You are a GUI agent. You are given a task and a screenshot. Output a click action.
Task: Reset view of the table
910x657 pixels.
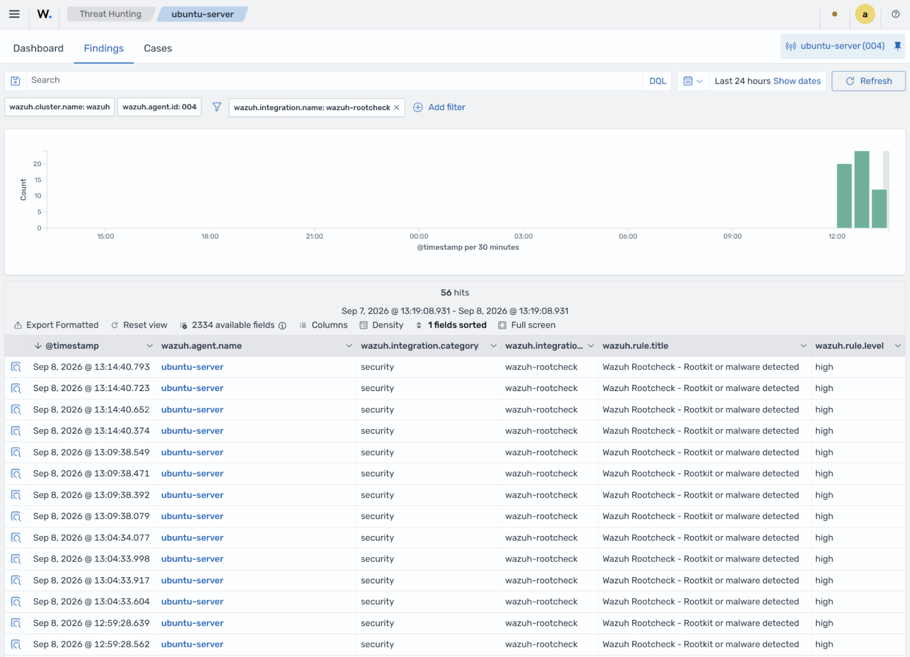(x=139, y=325)
